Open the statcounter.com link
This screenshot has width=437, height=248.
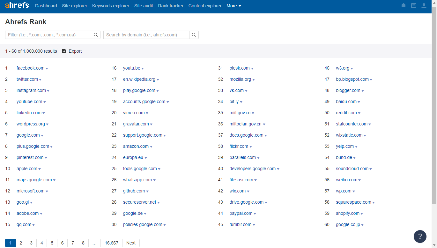pyautogui.click(x=352, y=124)
